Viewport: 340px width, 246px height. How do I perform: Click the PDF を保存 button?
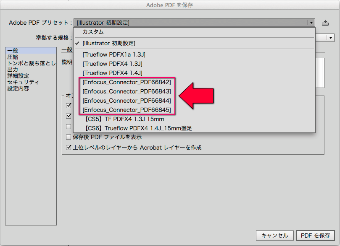click(316, 236)
